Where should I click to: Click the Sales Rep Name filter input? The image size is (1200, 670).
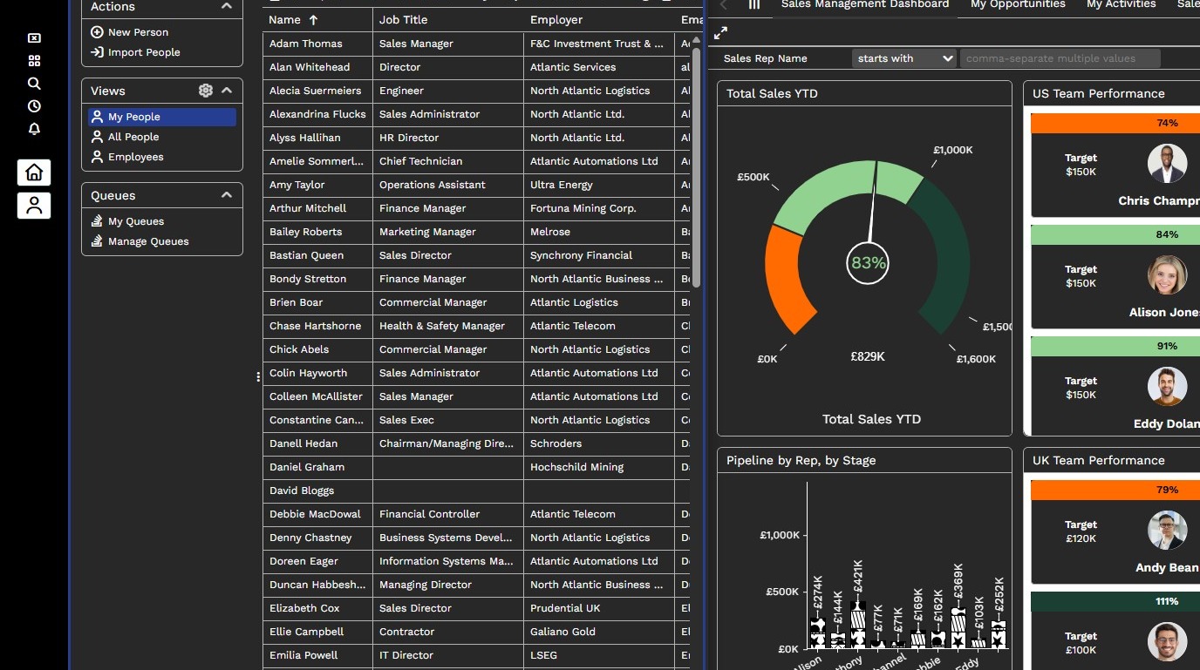point(1060,58)
